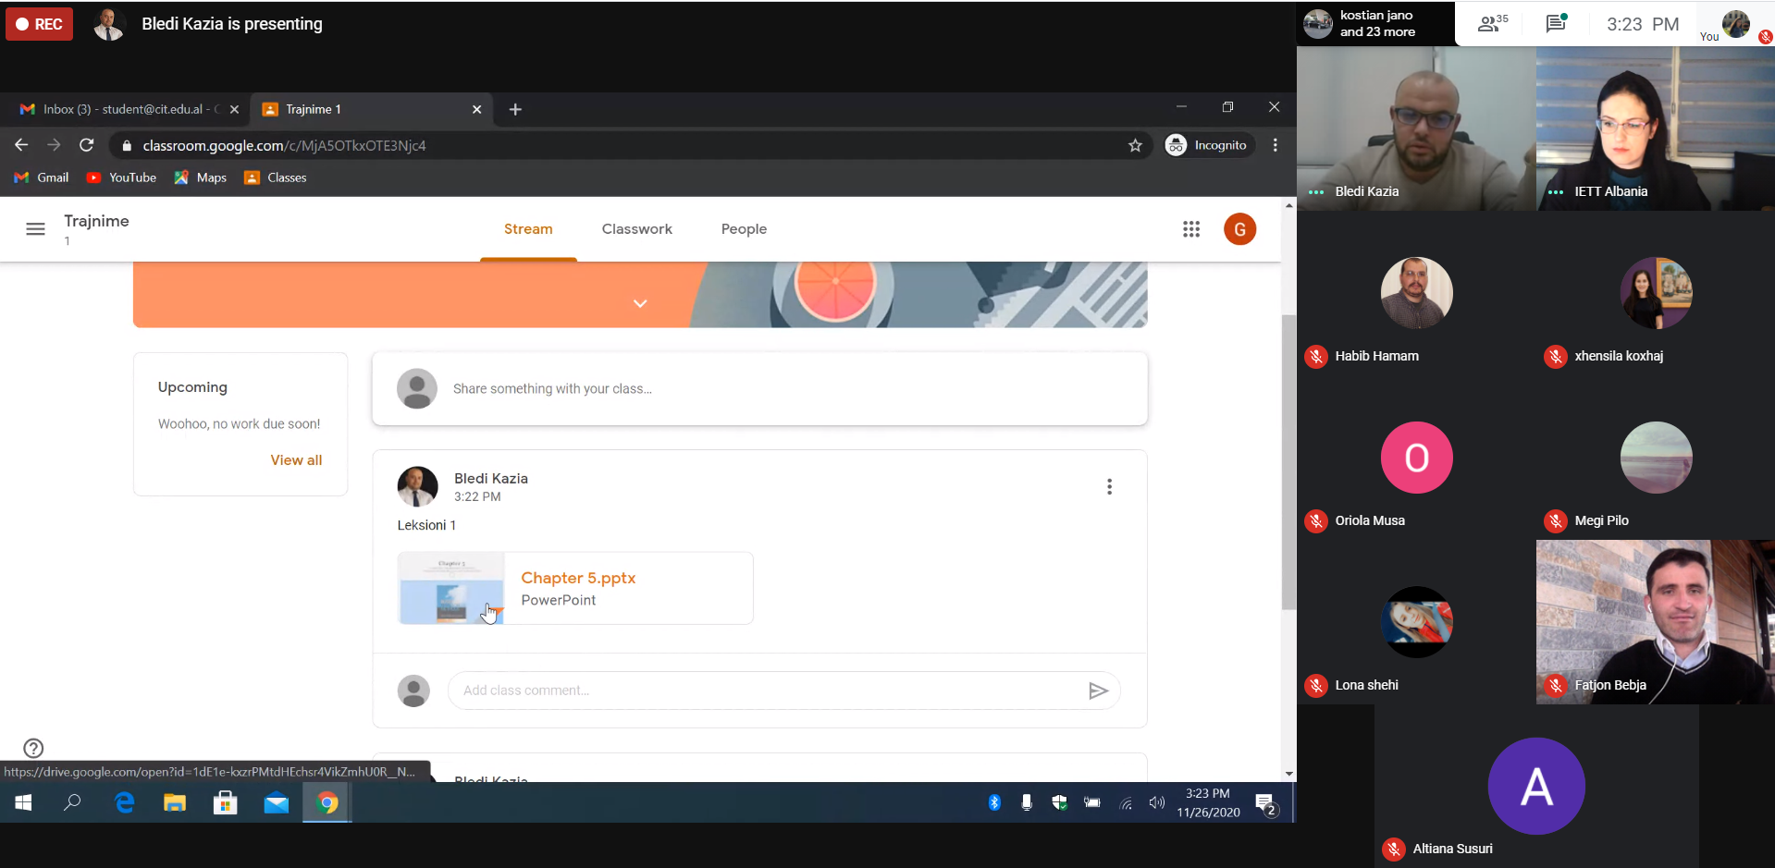This screenshot has width=1775, height=868.
Task: Reload the Classroom page
Action: (86, 145)
